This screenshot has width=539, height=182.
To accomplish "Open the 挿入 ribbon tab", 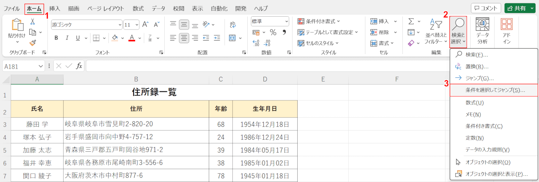I will tap(55, 8).
